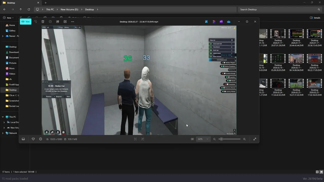This screenshot has width=324, height=182.
Task: Expand the Network tree node
Action: 3,133
